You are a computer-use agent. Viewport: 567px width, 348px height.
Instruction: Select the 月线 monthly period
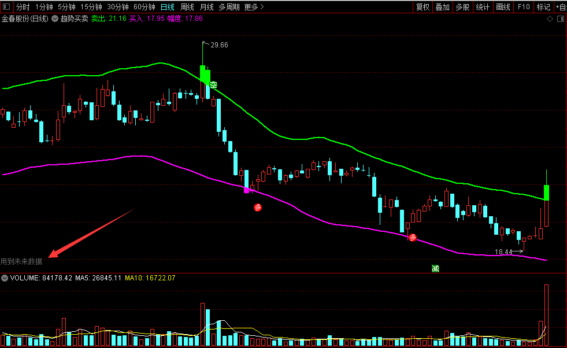click(207, 7)
